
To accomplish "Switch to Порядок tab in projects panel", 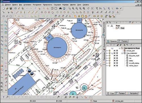I will 123,41.
